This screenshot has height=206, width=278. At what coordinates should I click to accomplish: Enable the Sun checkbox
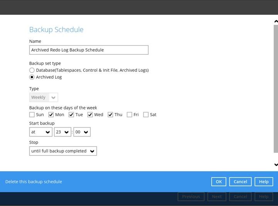pos(32,115)
